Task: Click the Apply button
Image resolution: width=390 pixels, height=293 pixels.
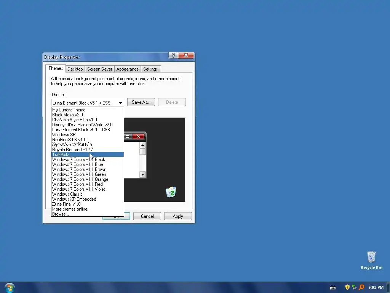Action: pyautogui.click(x=178, y=216)
